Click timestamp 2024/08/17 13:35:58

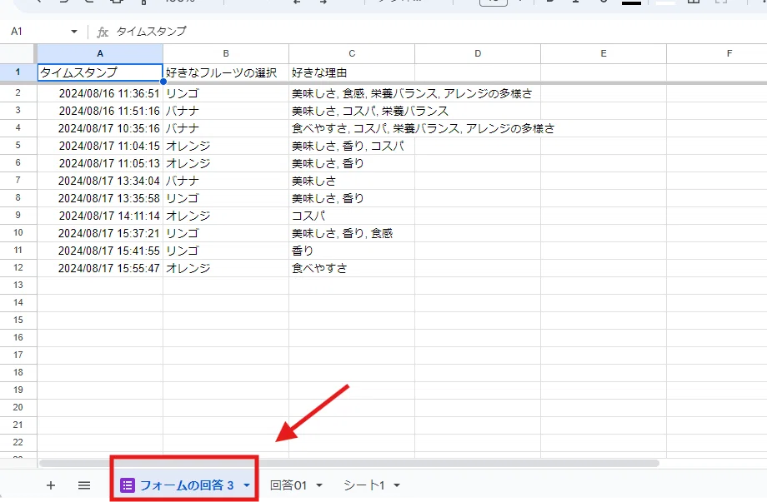[x=100, y=198]
